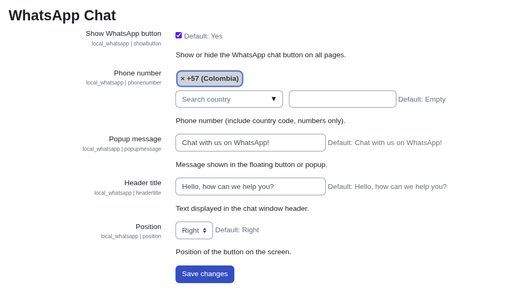Click the "local_whatsapp | showbutton" identifier text

pos(126,44)
